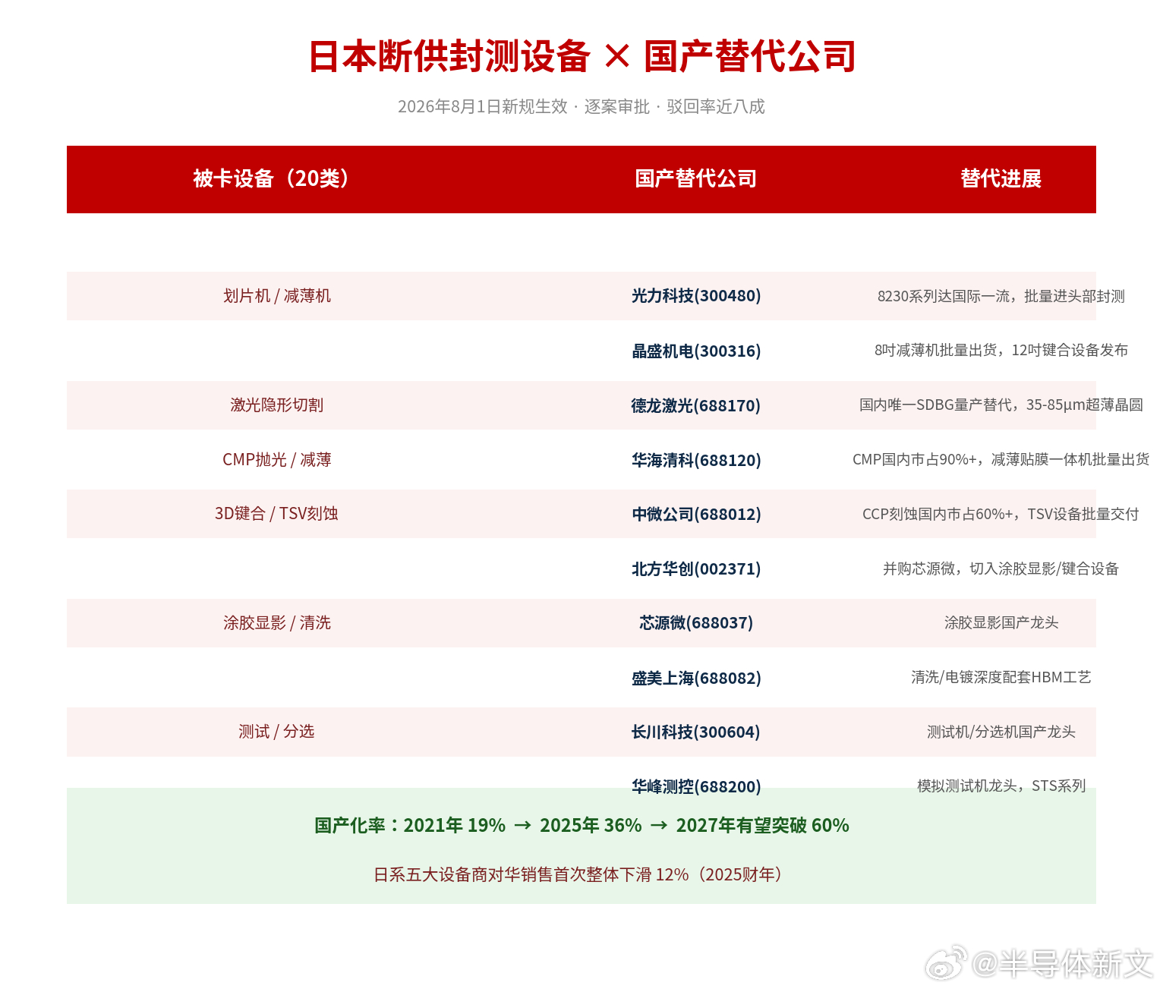
Task: Click the title 日本断供封测设备 × 国产替代公司
Action: (581, 57)
